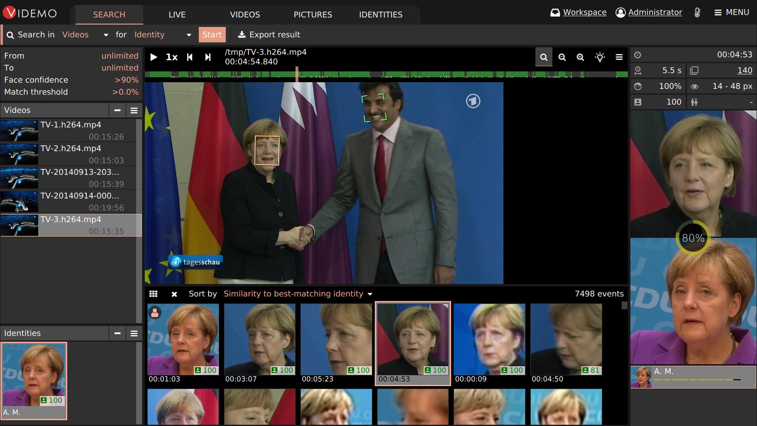Open the for Identity dropdown
Screen dimensions: 757x426
pos(163,35)
